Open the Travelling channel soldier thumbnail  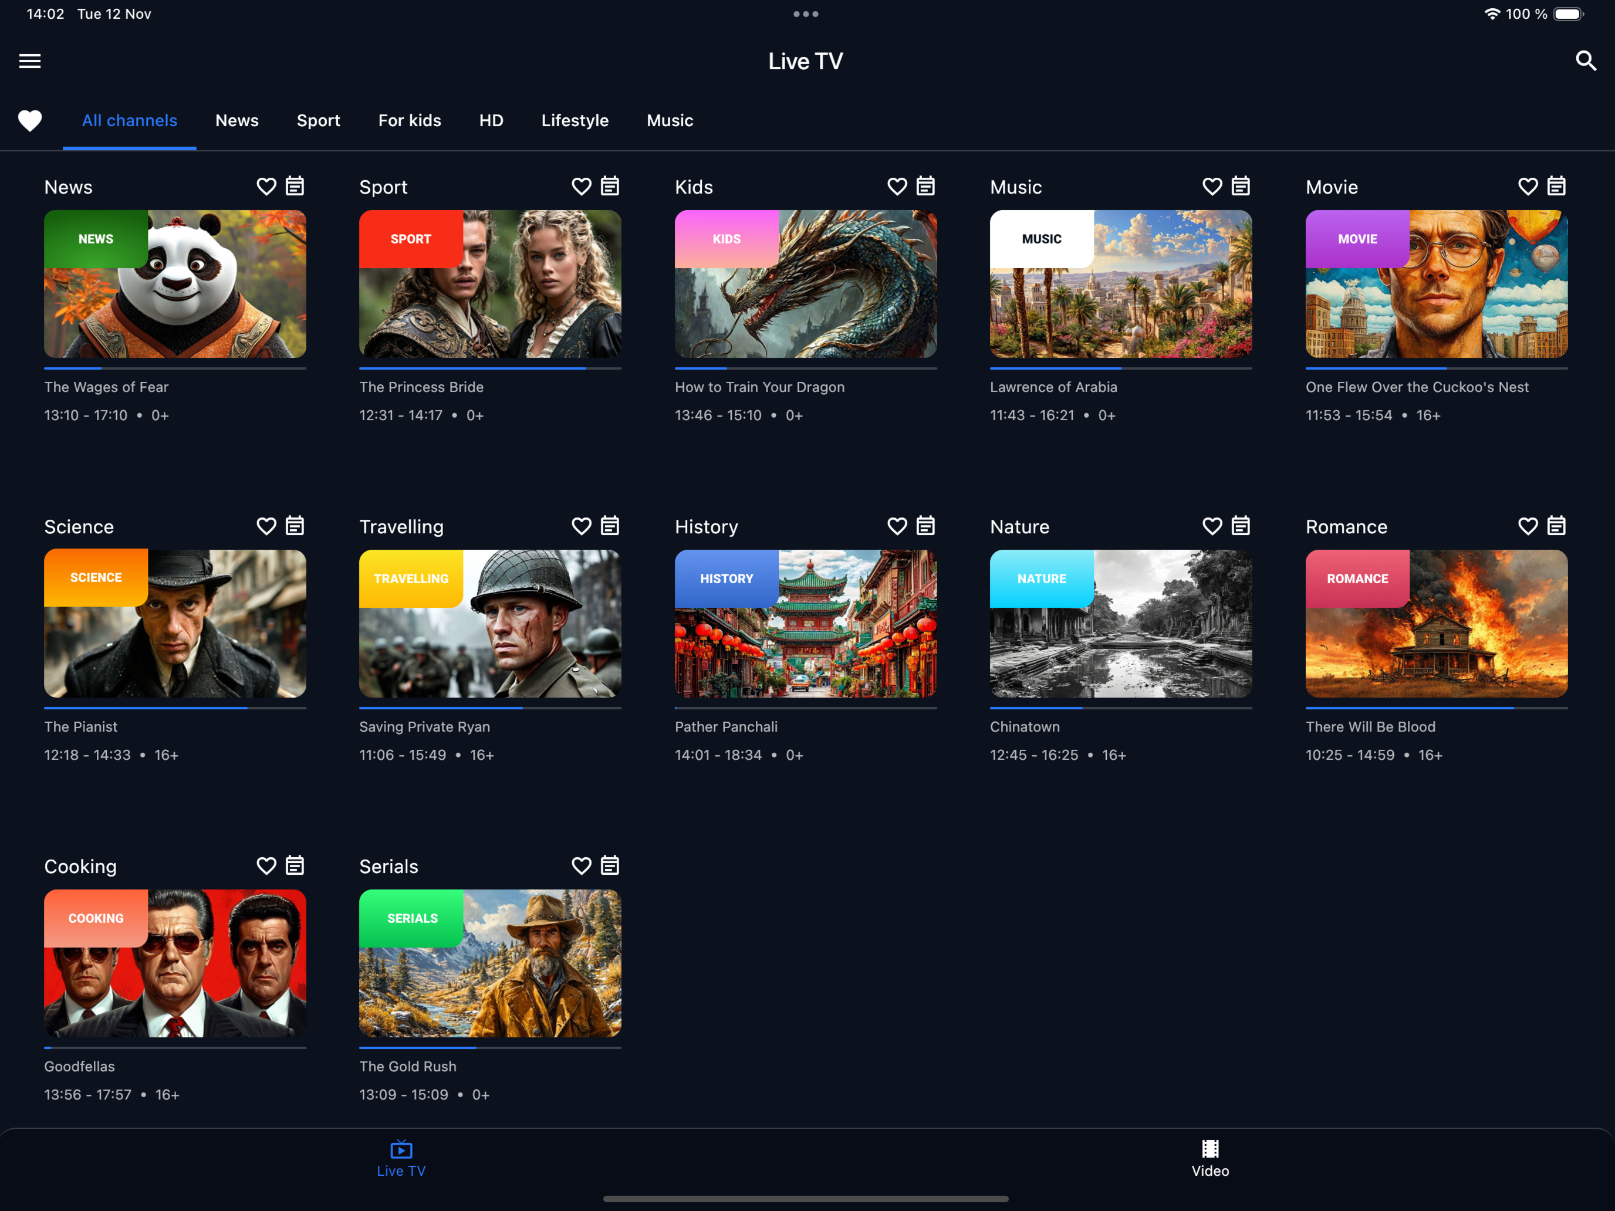click(x=490, y=623)
